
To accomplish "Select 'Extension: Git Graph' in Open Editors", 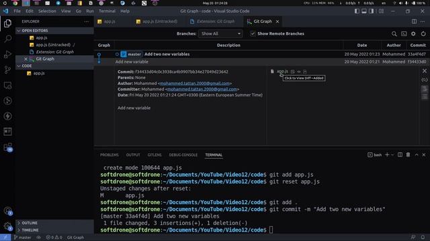I will [x=55, y=52].
